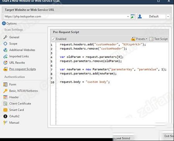174x141 pixels.
Task: Click the open URL in browser icon
Action: coord(133,17)
